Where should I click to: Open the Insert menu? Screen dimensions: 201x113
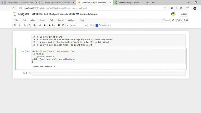point(42,20)
